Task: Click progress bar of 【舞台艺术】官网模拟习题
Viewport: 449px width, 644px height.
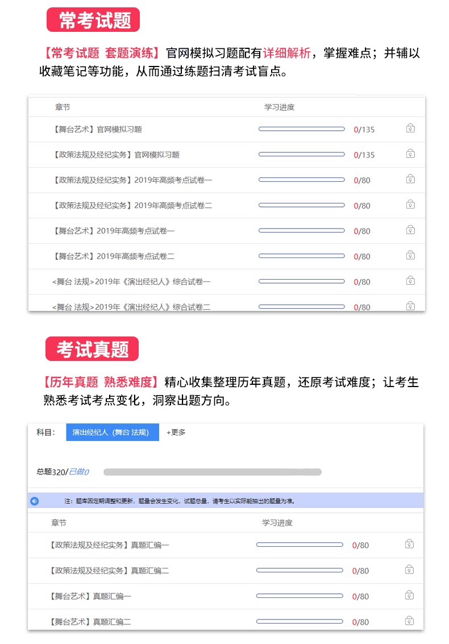Action: point(302,129)
